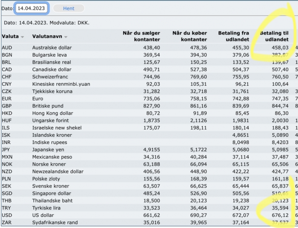Click the 'Når du køber kontanter' header
This screenshot has height=228, width=298.
(189, 36)
